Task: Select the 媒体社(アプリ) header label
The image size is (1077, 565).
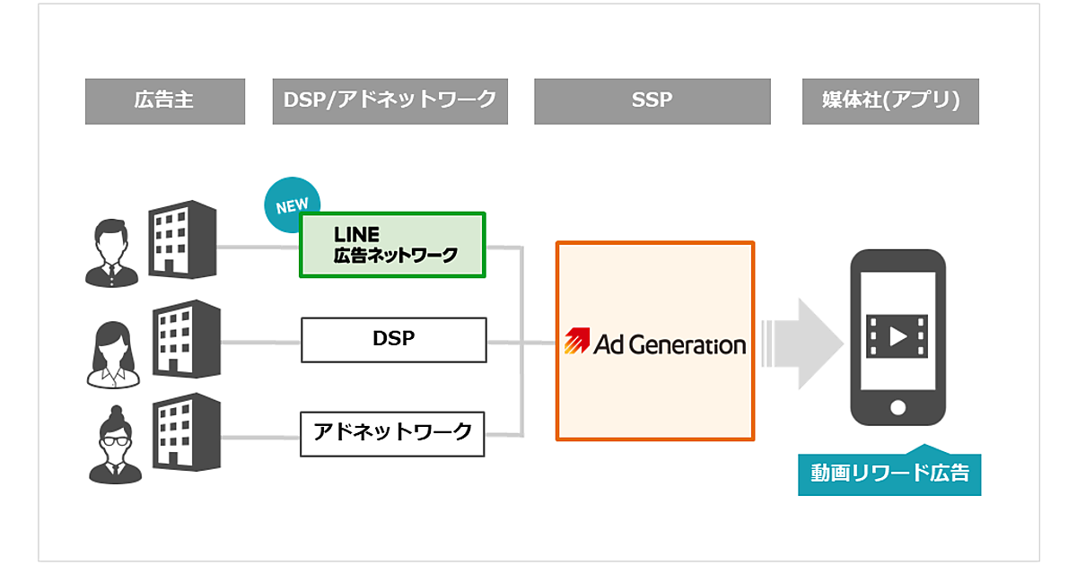Action: click(x=890, y=100)
